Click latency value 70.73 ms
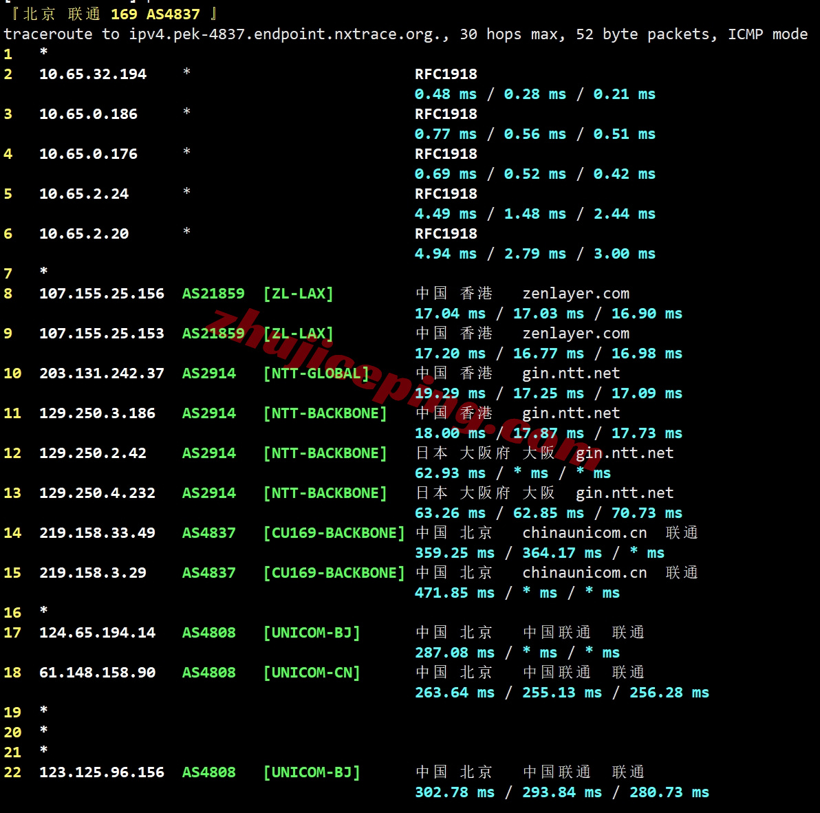The width and height of the screenshot is (820, 813). 647,513
